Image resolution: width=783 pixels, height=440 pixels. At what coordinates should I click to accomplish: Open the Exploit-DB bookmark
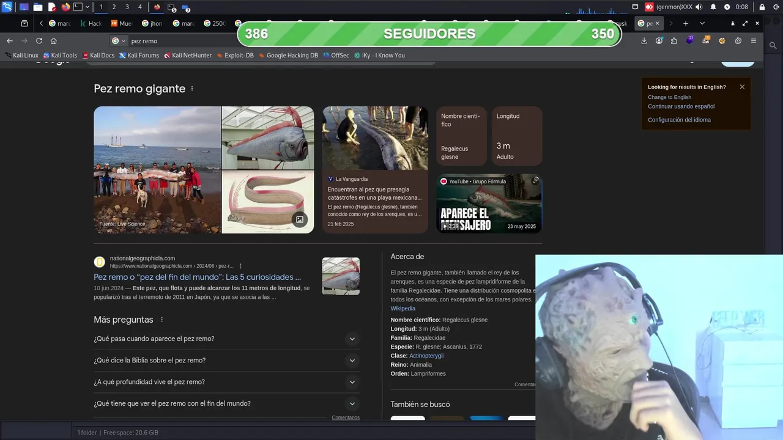[x=235, y=55]
